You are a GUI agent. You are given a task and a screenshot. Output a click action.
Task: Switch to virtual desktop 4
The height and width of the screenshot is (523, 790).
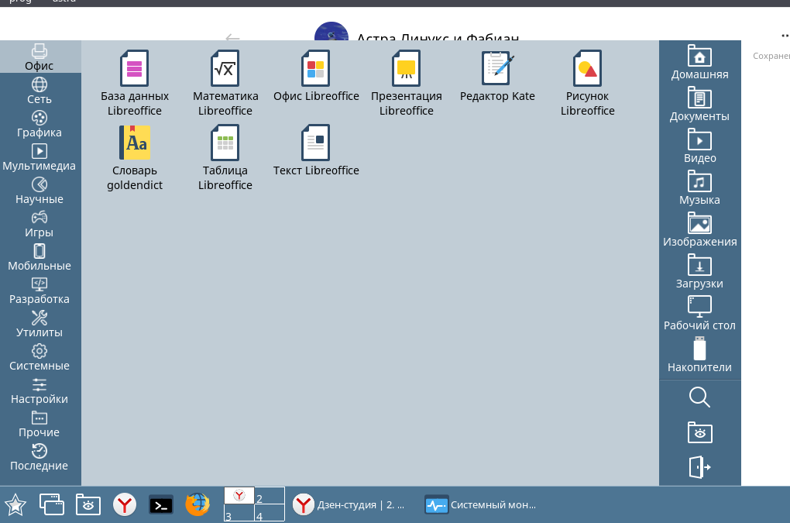[270, 513]
